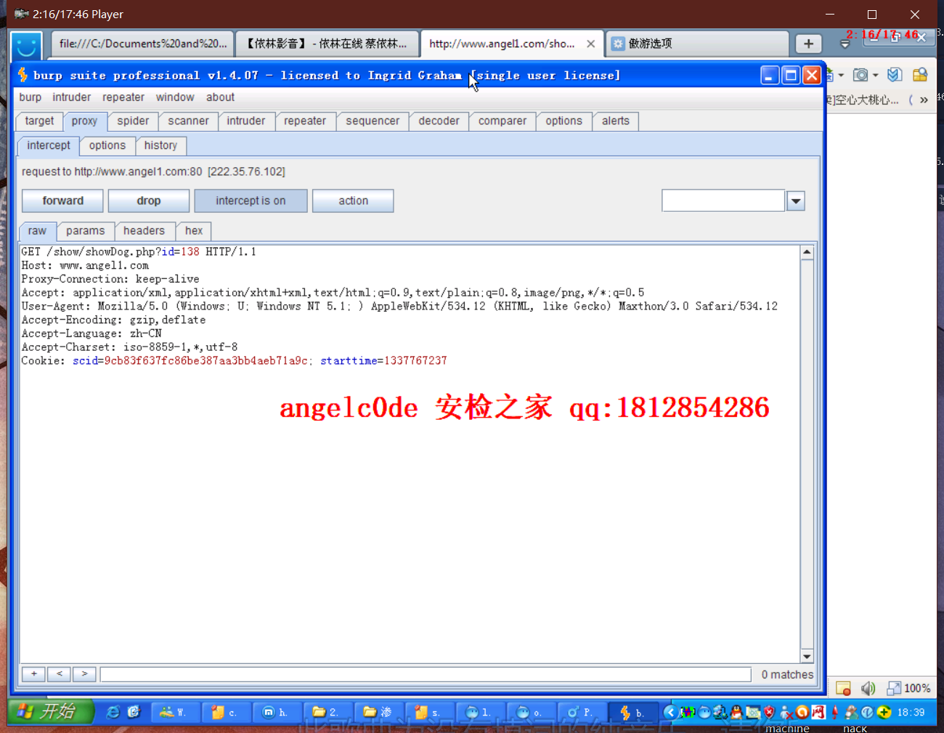Image resolution: width=944 pixels, height=733 pixels.
Task: Open the intruder menu in menu bar
Action: click(72, 97)
